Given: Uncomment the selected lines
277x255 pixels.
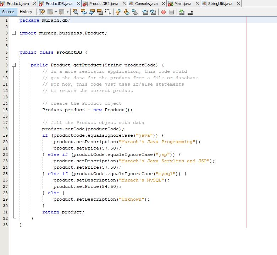Looking at the screenshot, I should pyautogui.click(x=190, y=12).
